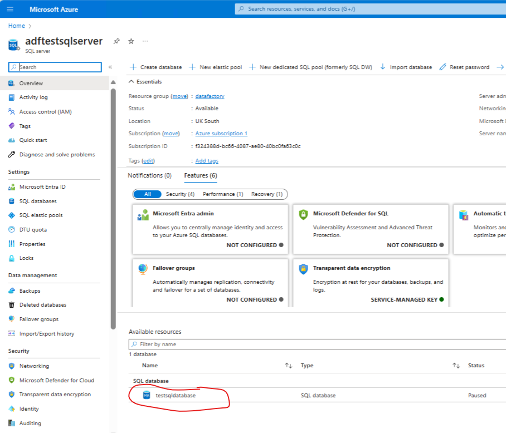The height and width of the screenshot is (433, 506).
Task: Open Failover groups feature card
Action: click(x=210, y=283)
